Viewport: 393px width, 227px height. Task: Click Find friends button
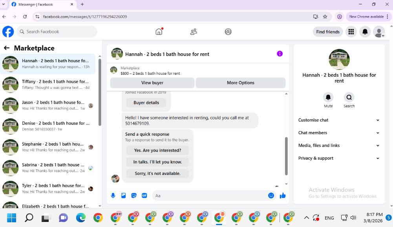click(328, 32)
